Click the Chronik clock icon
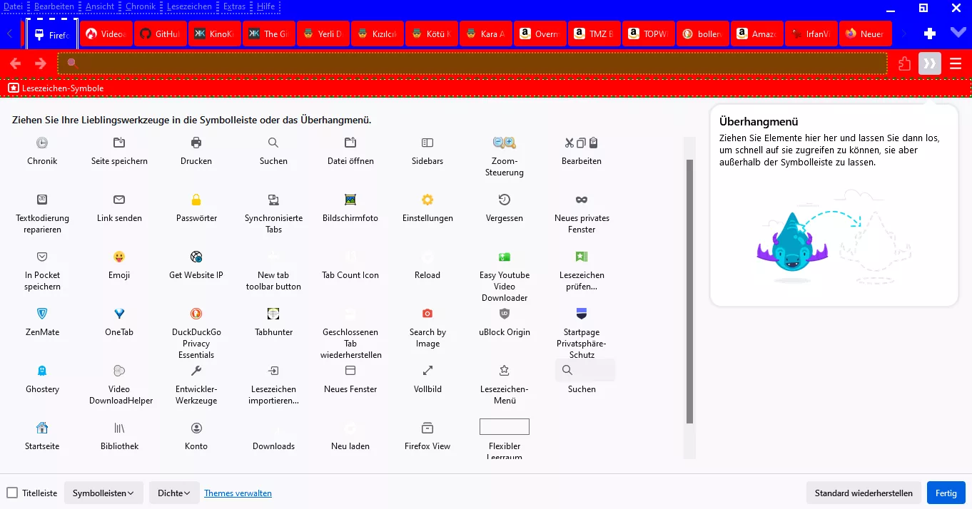972x509 pixels. 42,143
